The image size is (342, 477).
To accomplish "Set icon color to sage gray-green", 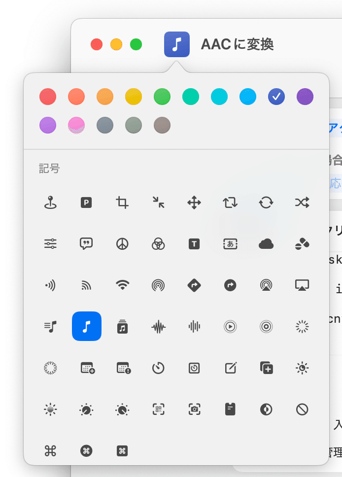I will (134, 125).
